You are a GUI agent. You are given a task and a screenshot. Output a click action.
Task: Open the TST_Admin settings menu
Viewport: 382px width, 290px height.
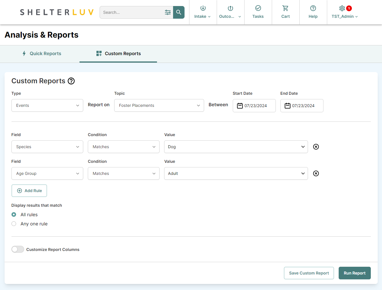345,12
